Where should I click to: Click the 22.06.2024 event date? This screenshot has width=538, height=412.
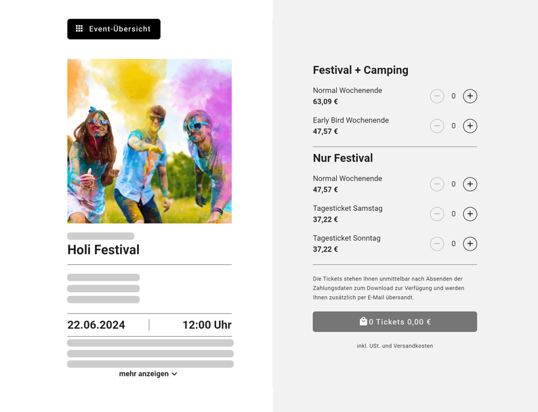pyautogui.click(x=96, y=325)
